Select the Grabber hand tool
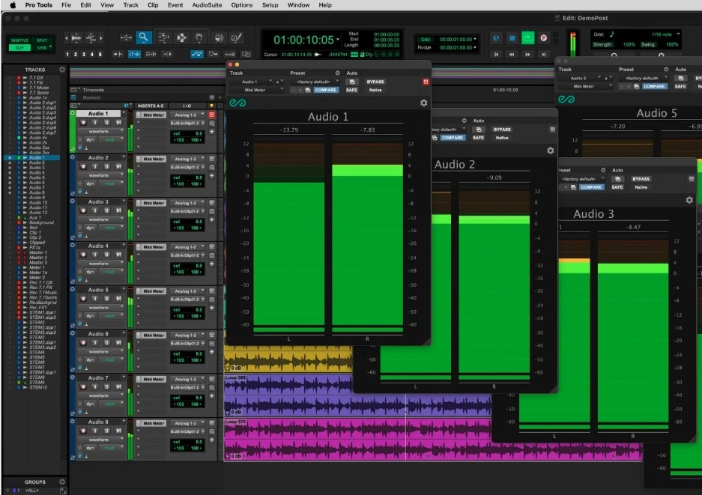Screen dimensions: 702x495 199,37
